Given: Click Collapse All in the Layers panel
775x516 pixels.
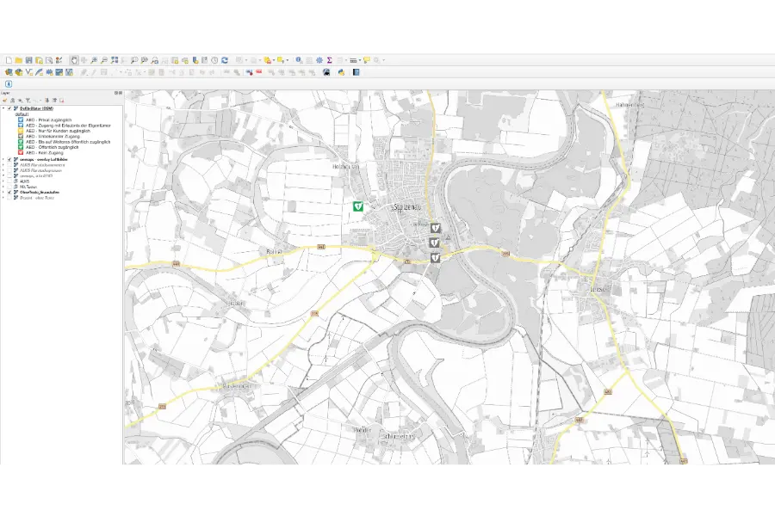Looking at the screenshot, I should tap(54, 101).
